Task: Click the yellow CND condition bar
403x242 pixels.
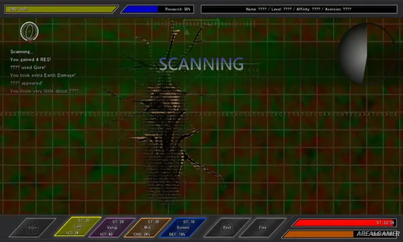Action: [61, 9]
